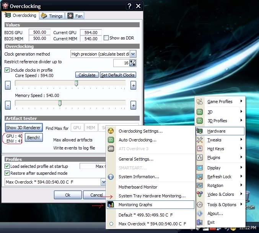Click the Fan tab icon
Image resolution: width=259 pixels, height=233 pixels.
[70, 16]
